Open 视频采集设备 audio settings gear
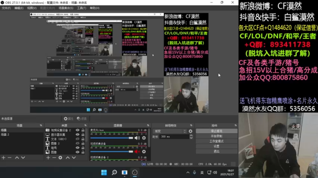The height and width of the screenshot is (178, 318). (144, 151)
